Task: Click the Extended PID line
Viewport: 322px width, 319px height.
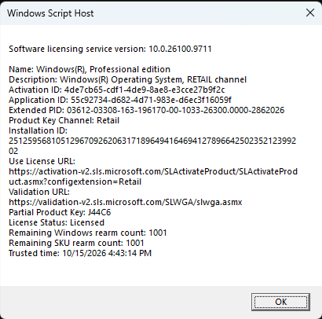Action: point(147,110)
